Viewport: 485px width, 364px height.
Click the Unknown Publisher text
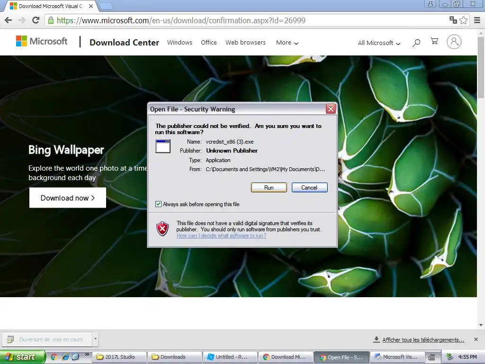click(x=232, y=151)
